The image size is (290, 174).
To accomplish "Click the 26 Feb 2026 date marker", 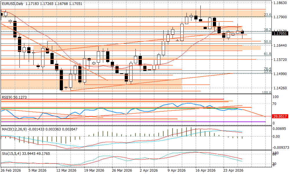I will pyautogui.click(x=10, y=171).
